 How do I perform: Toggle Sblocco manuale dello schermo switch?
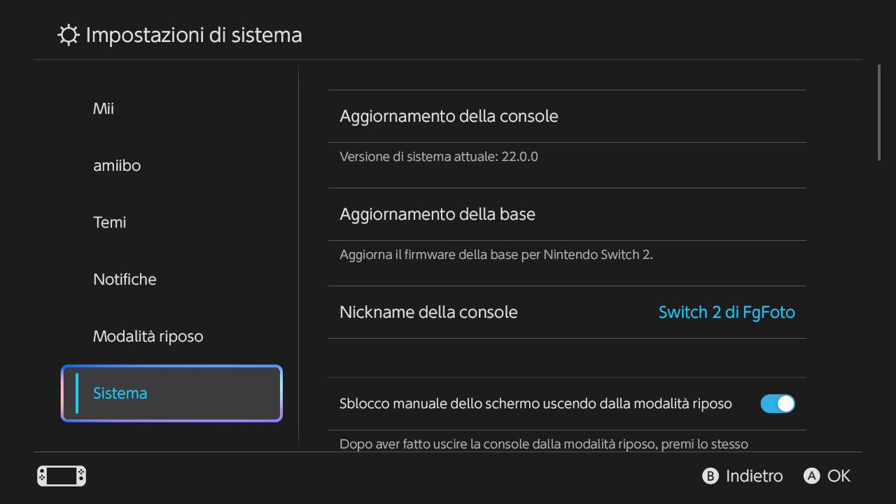(x=777, y=404)
